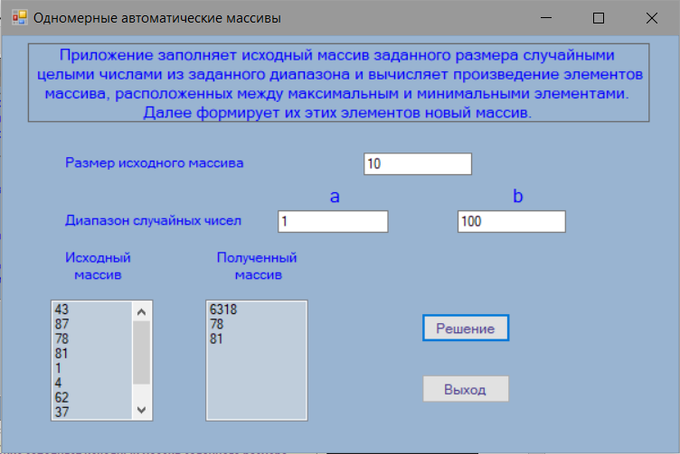The height and width of the screenshot is (454, 680).
Task: Minimize the Одномерные автоматические массивы window
Action: (x=546, y=18)
